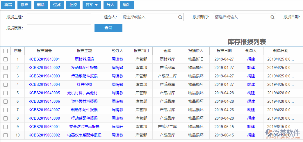Open the 发动机配件报损 subject link
This screenshot has height=142, width=303.
tap(84, 68)
